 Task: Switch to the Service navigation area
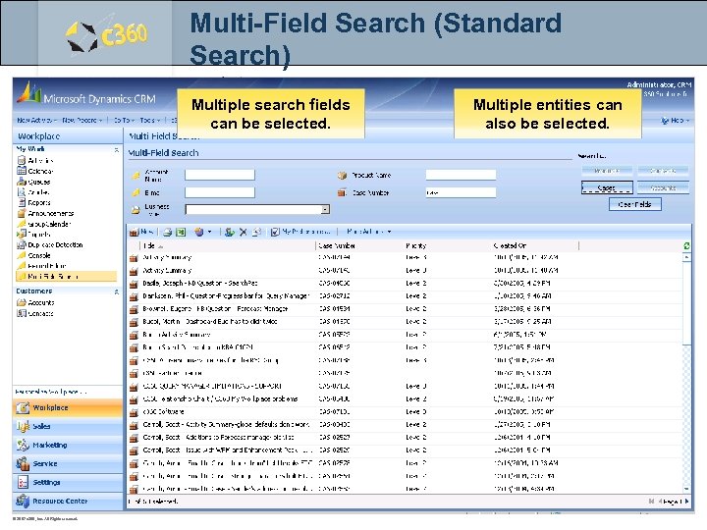[68, 463]
